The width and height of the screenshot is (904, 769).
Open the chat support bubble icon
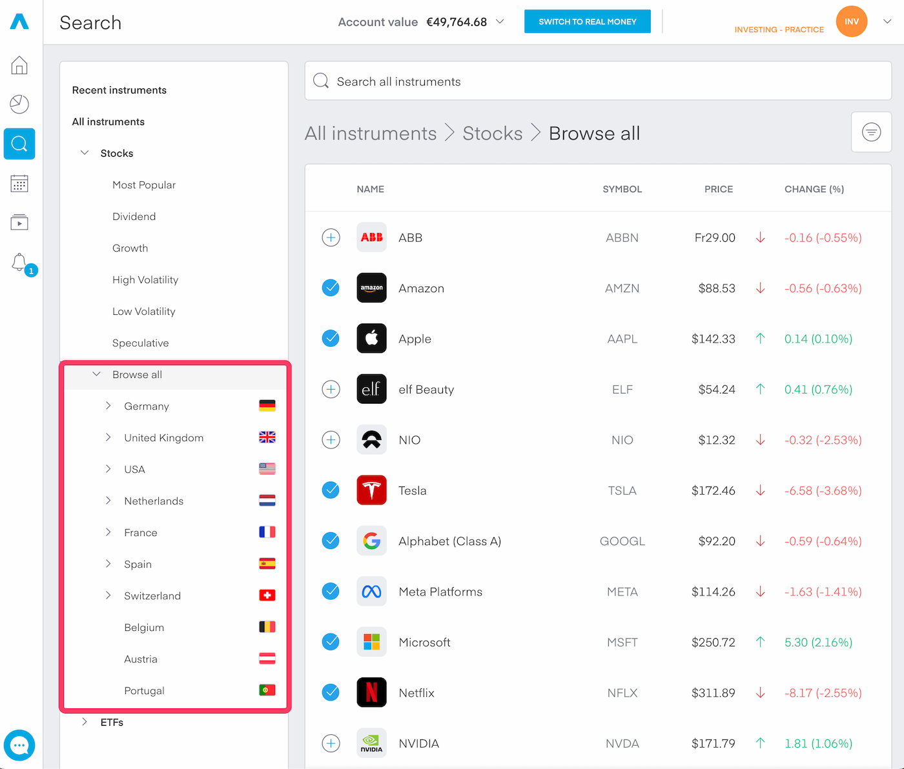click(19, 745)
